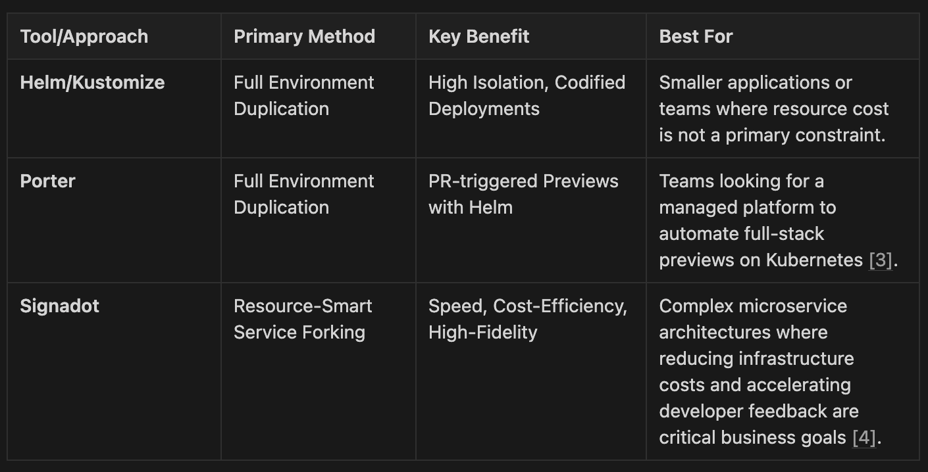Click the Speed, Cost-Efficiency, High-Fidelity cell

(527, 319)
